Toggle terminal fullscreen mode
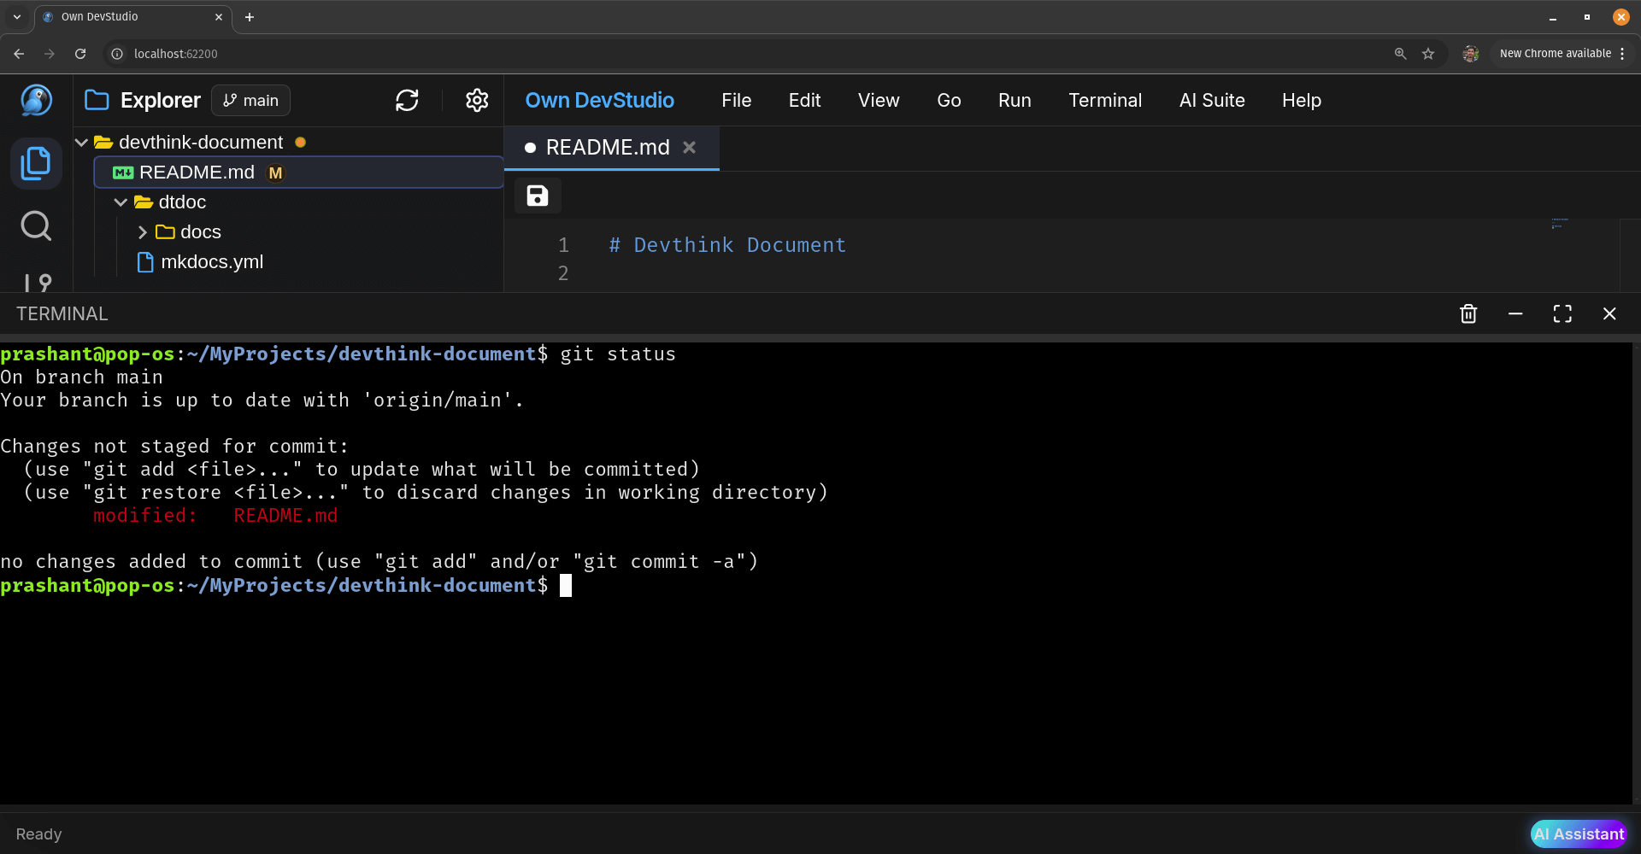The width and height of the screenshot is (1641, 854). (1562, 313)
